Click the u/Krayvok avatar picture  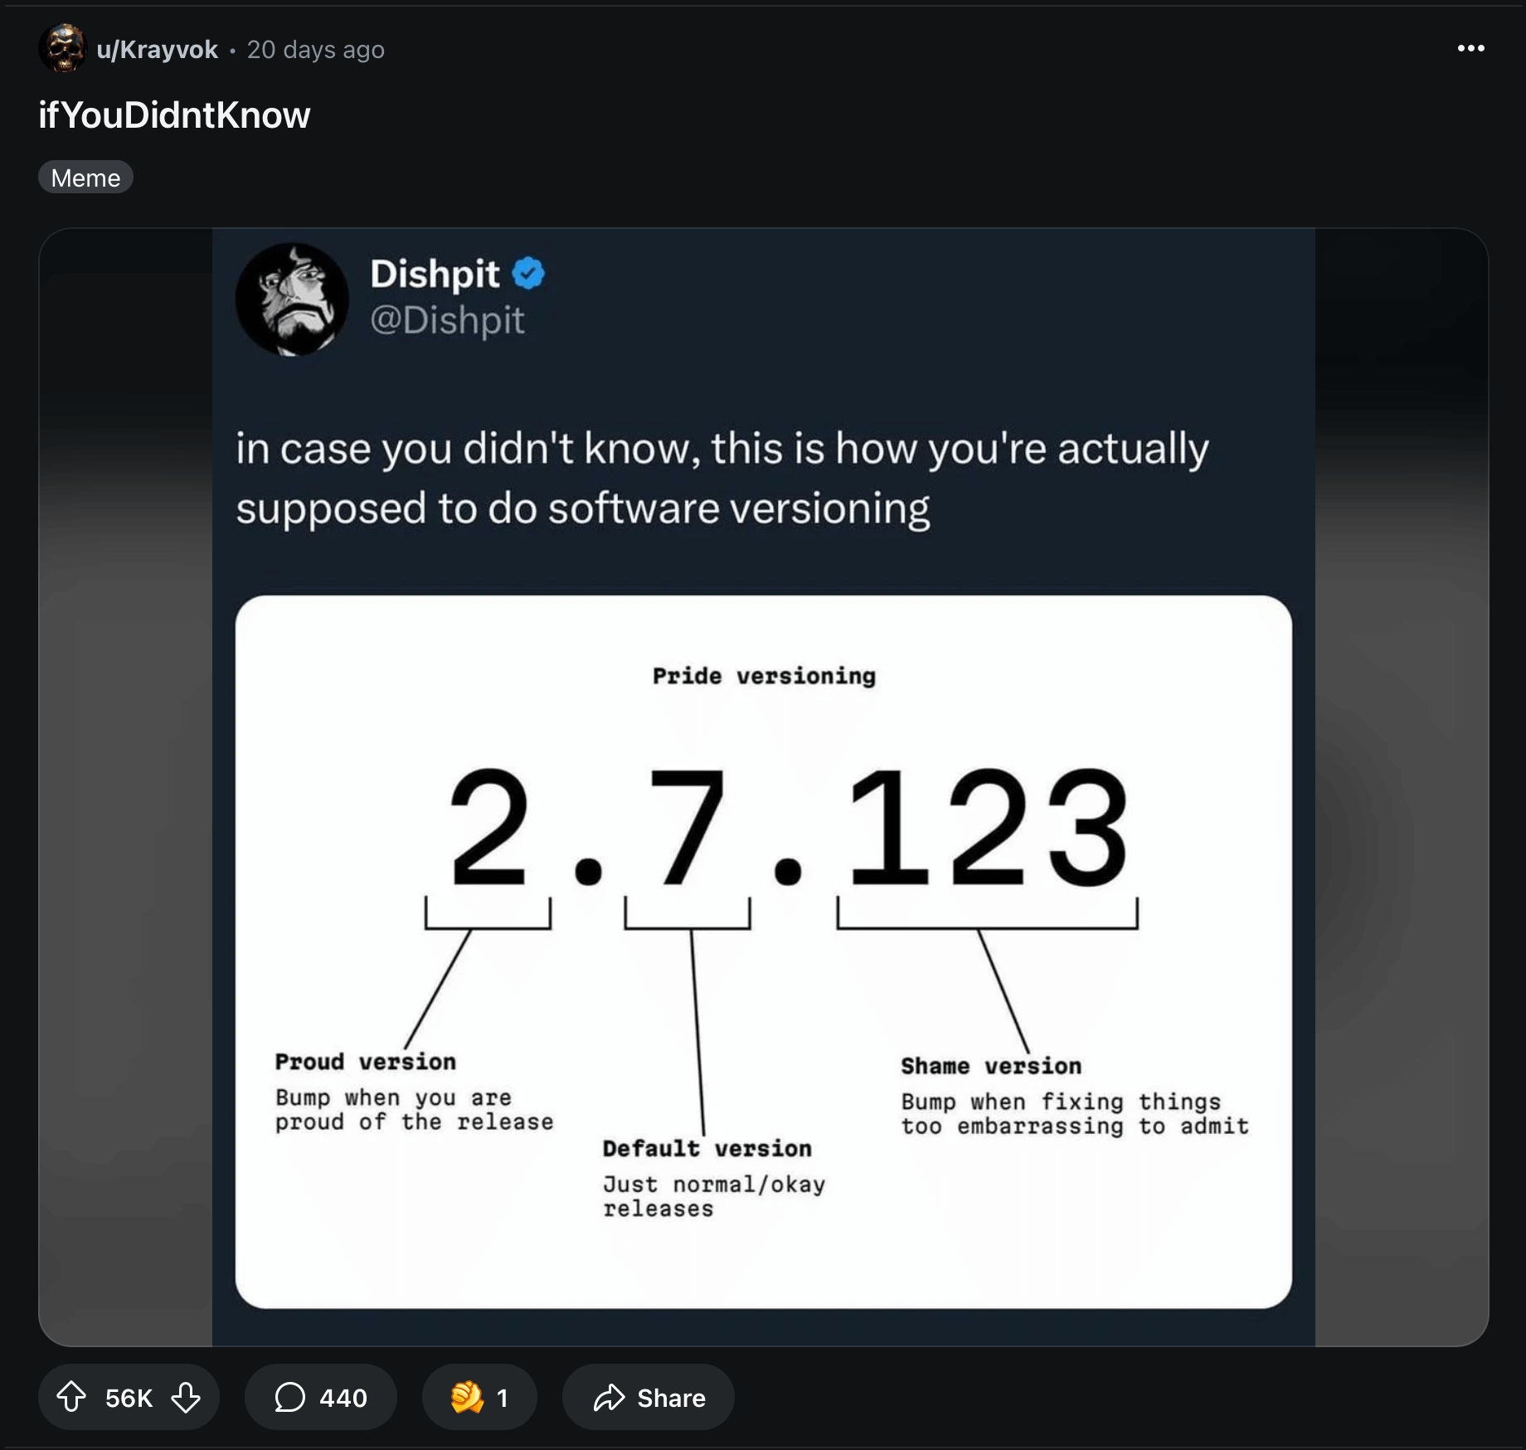[x=62, y=48]
